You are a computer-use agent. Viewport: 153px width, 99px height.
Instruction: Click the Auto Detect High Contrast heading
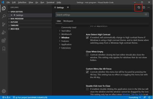pos(98,34)
